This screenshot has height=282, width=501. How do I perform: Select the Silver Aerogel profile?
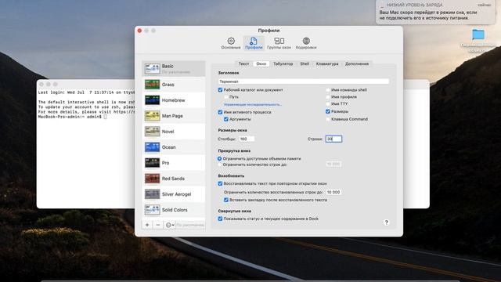[174, 194]
